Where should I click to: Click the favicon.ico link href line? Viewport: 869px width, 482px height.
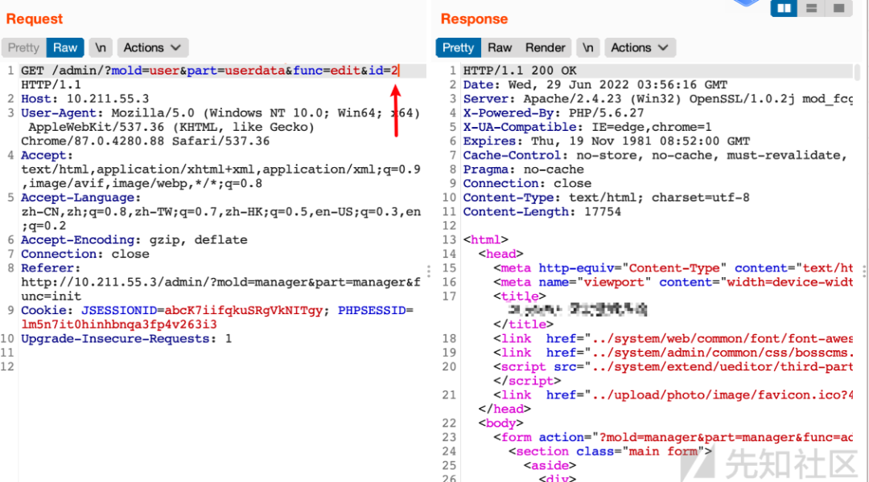pyautogui.click(x=673, y=395)
